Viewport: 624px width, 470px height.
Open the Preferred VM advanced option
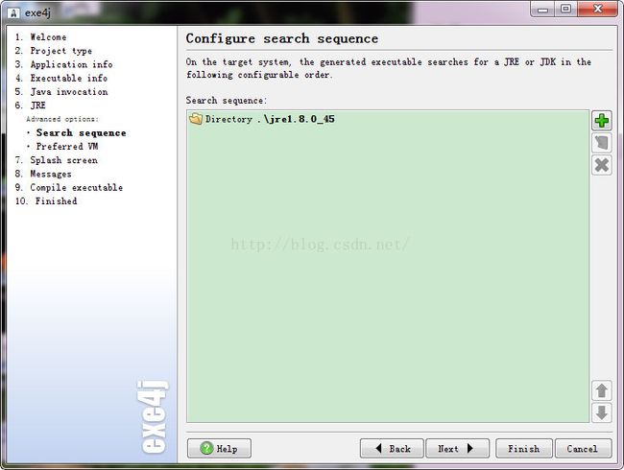(67, 147)
